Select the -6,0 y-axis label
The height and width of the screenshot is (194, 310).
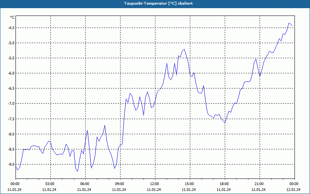[11, 73]
